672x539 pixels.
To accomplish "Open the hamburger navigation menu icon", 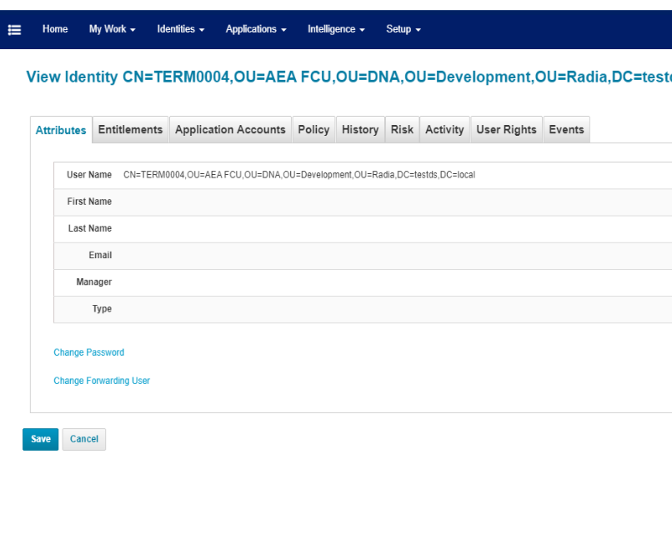I will (14, 30).
